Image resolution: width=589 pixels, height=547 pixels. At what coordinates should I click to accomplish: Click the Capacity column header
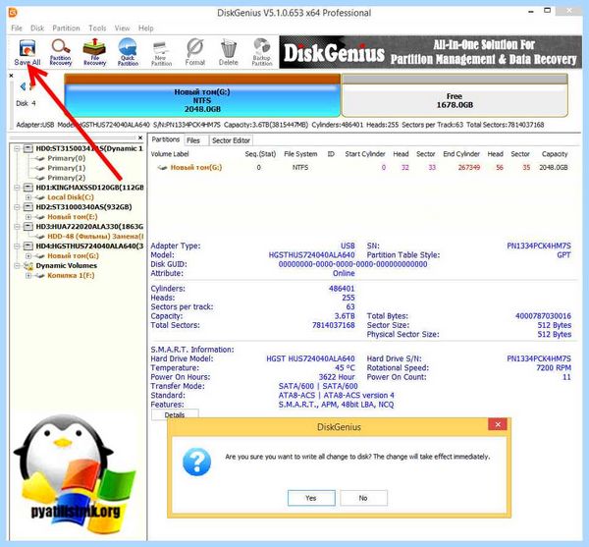[x=555, y=154]
